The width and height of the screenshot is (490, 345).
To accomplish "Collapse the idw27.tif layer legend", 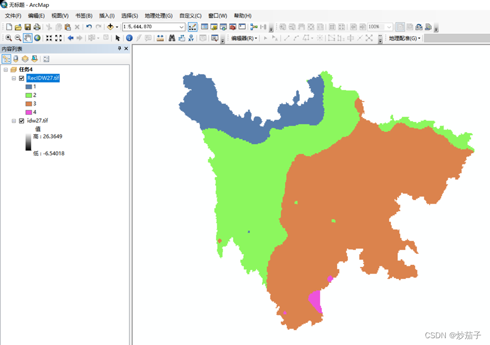I will tap(14, 121).
